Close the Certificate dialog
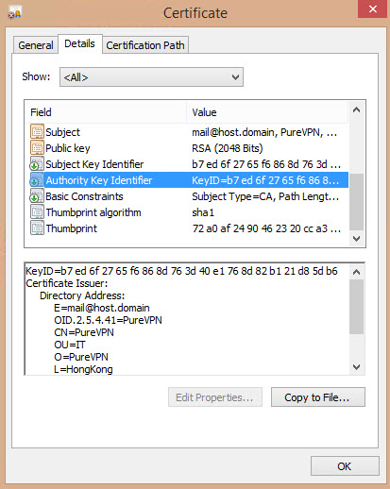The width and height of the screenshot is (390, 489). point(373,8)
